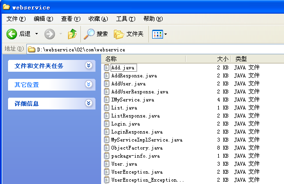Click the folder icon in address bar
Viewport: 284px width, 184px height.
(x=32, y=50)
